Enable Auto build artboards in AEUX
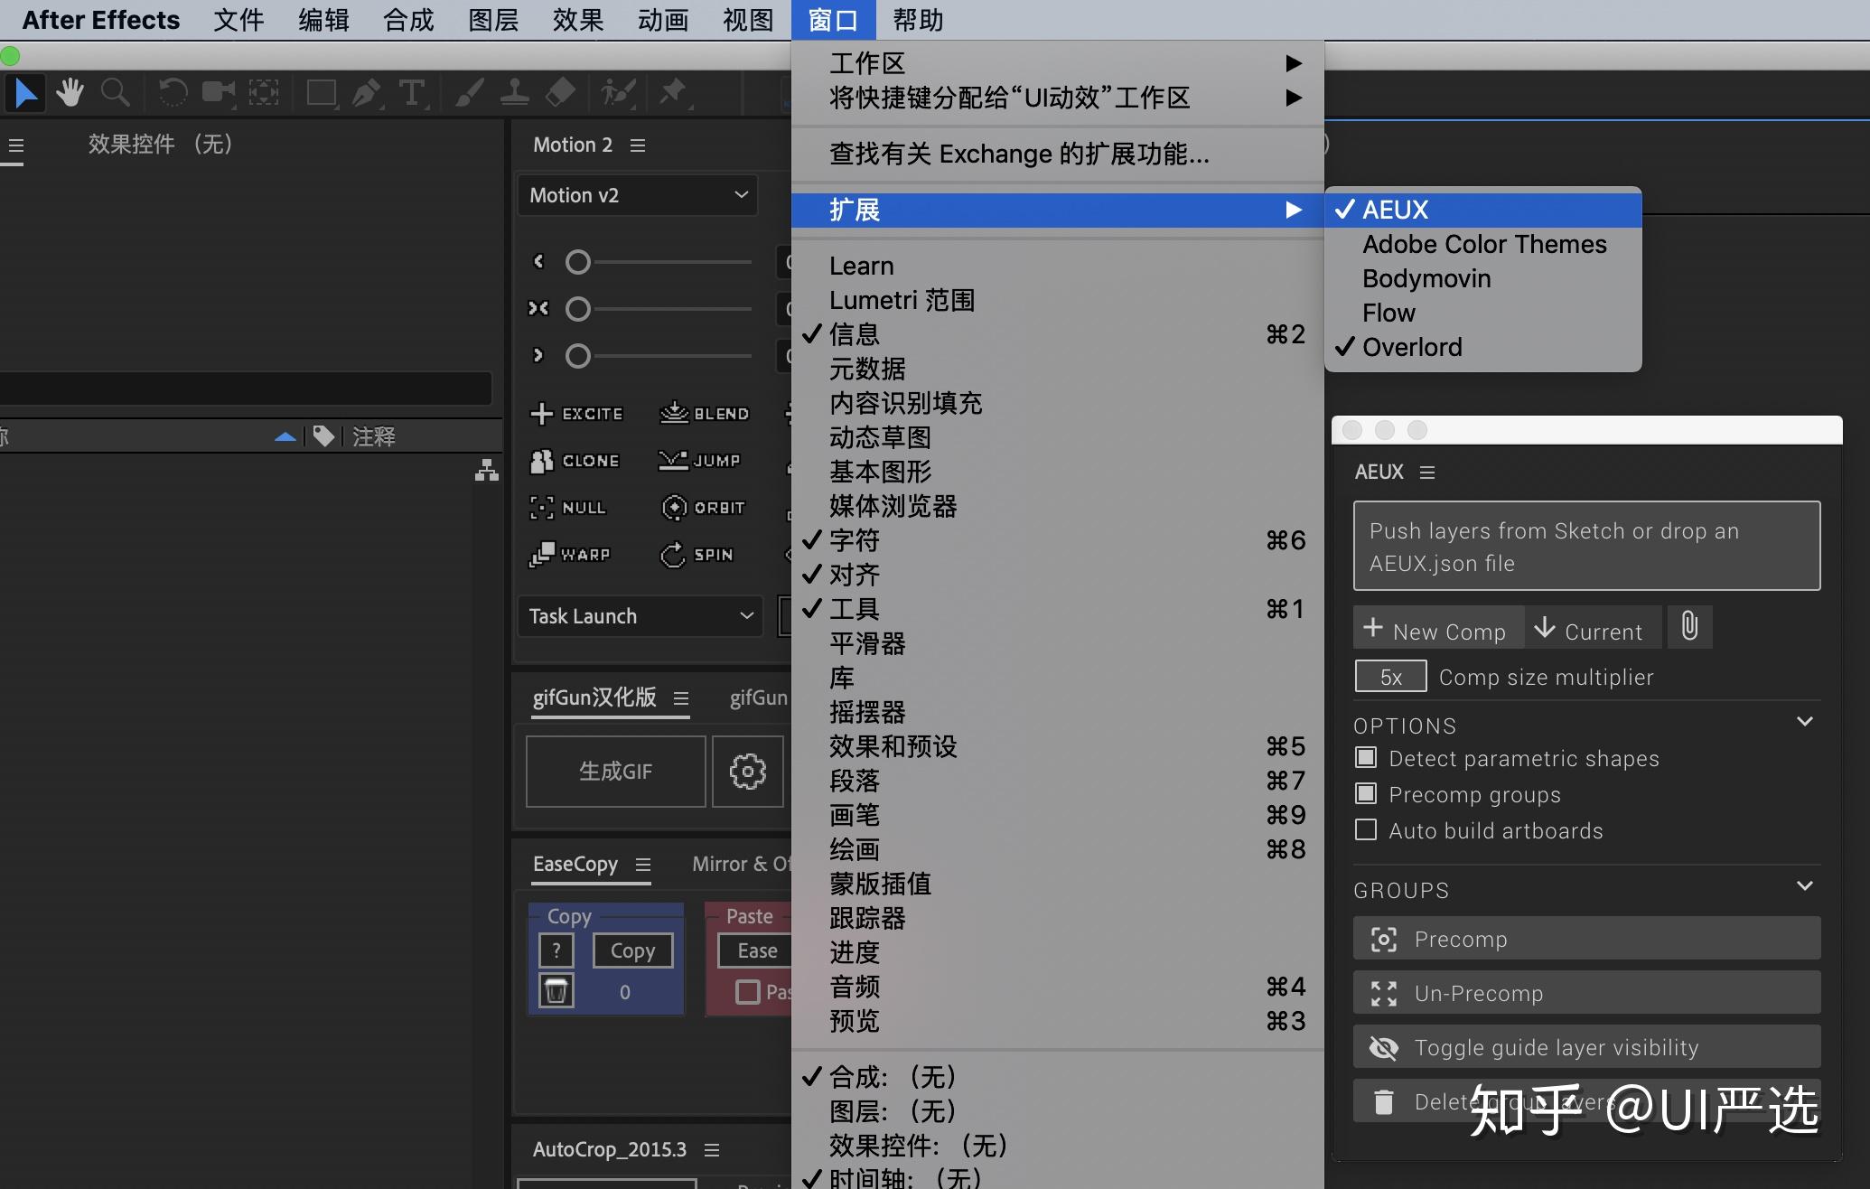This screenshot has height=1189, width=1870. coord(1366,829)
